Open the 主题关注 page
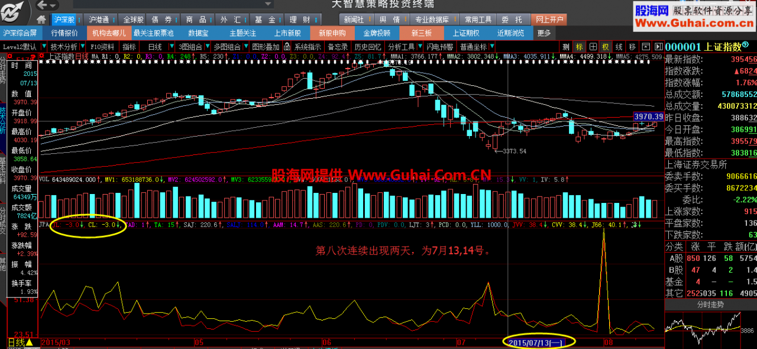Image resolution: width=757 pixels, height=349 pixels. click(x=243, y=33)
